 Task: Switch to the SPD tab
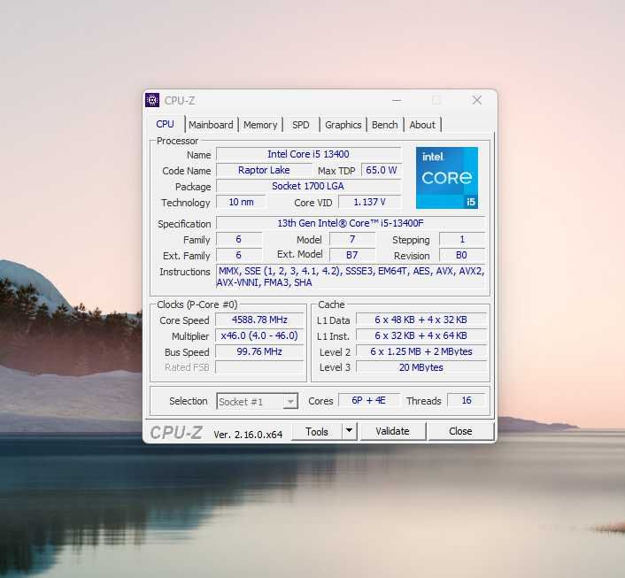pyautogui.click(x=300, y=125)
